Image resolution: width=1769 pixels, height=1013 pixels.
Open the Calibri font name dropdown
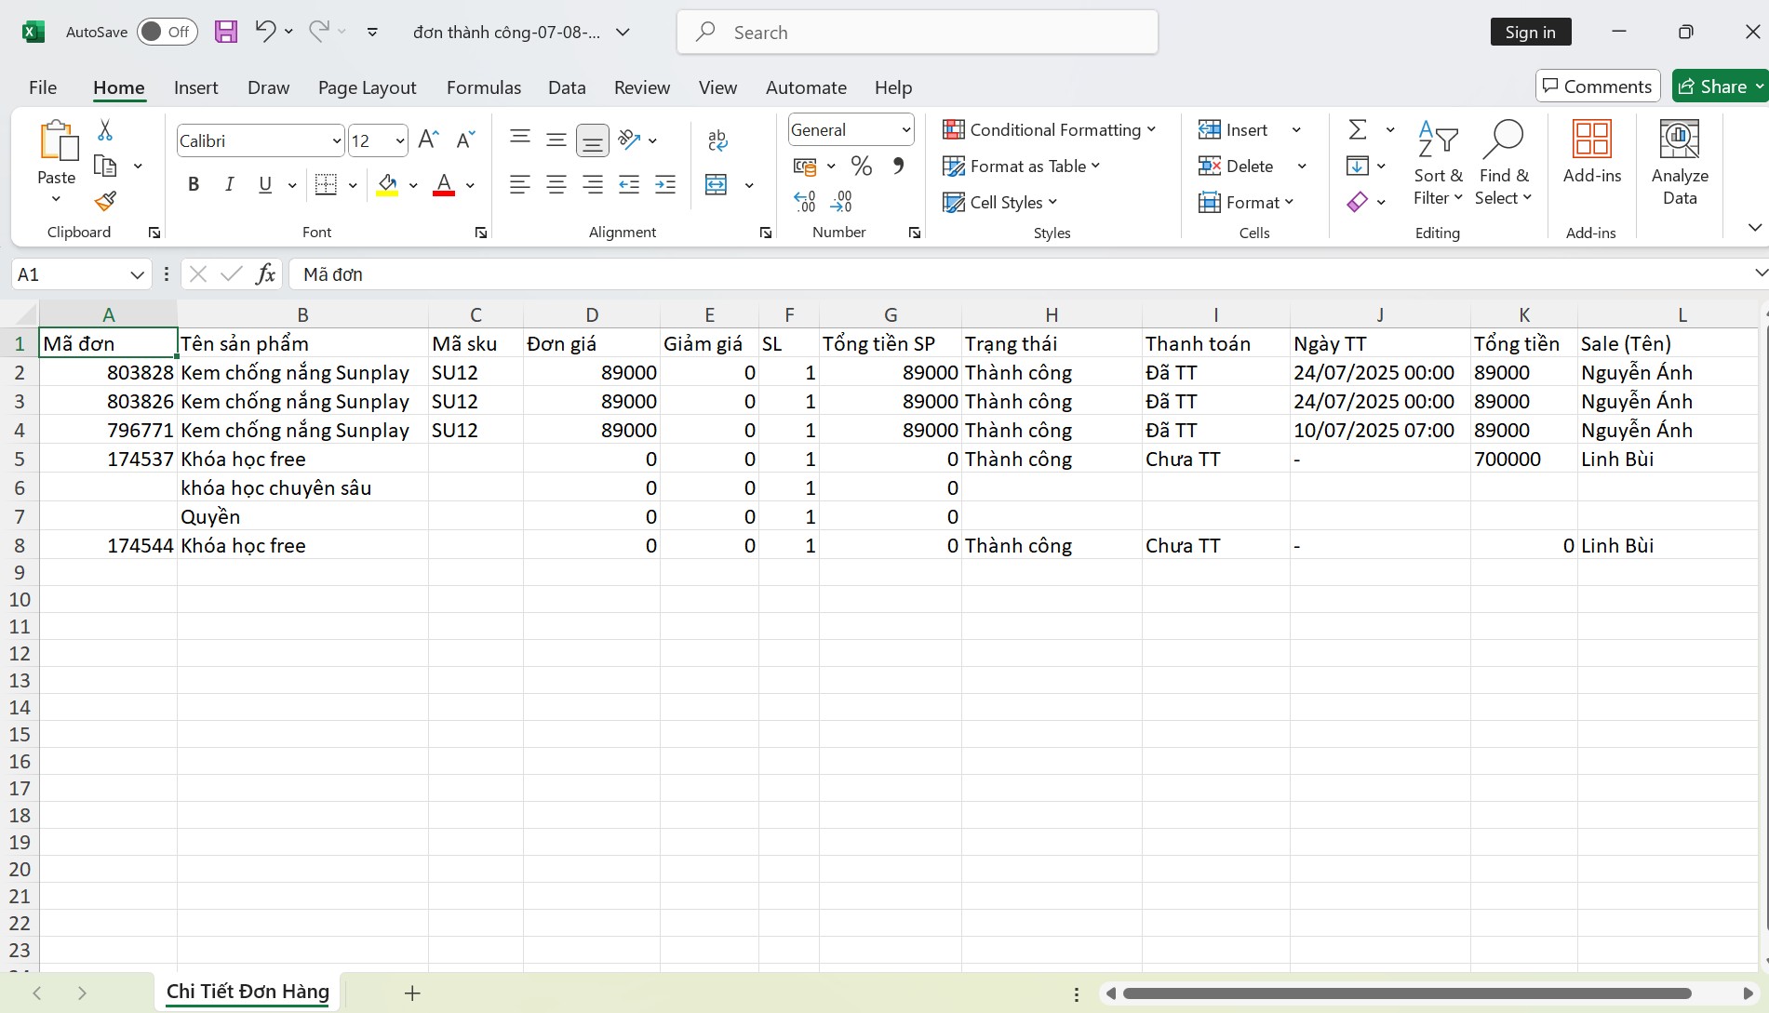tap(337, 141)
